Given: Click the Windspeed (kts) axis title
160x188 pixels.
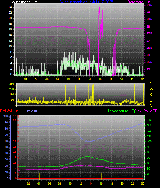Looking at the screenshot, I should (x=25, y=2).
